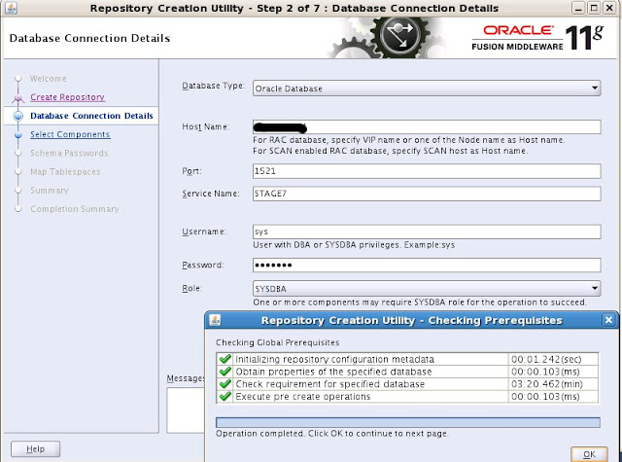622x462 pixels.
Task: Click 'Obtain properties of the specified database' text
Action: (x=333, y=372)
